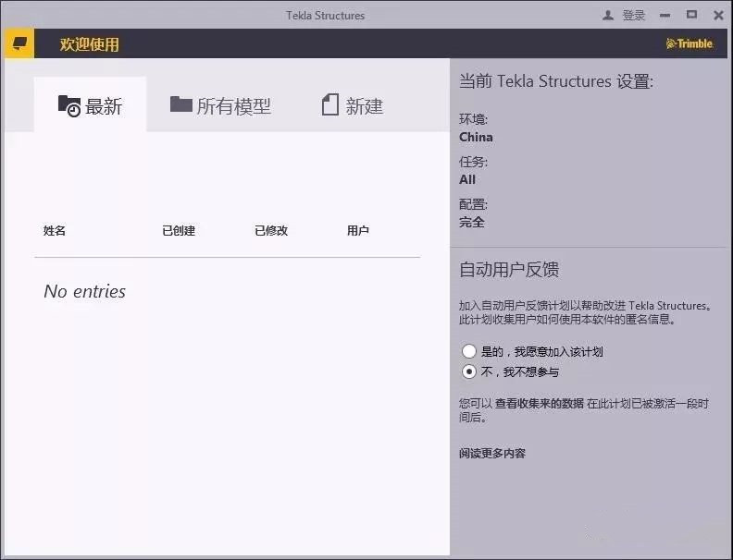733x560 pixels.
Task: Click the folder icon beside 所有模型
Action: coord(180,104)
